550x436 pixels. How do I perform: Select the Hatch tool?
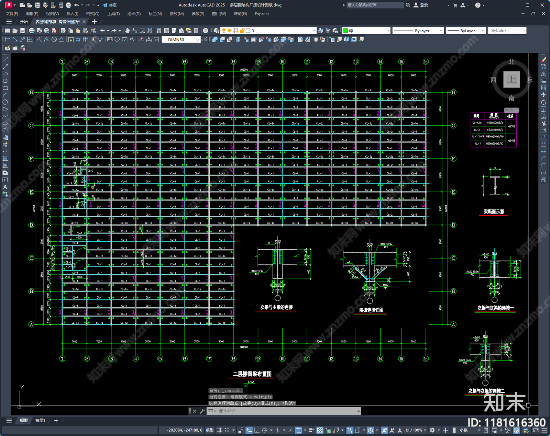(5, 159)
